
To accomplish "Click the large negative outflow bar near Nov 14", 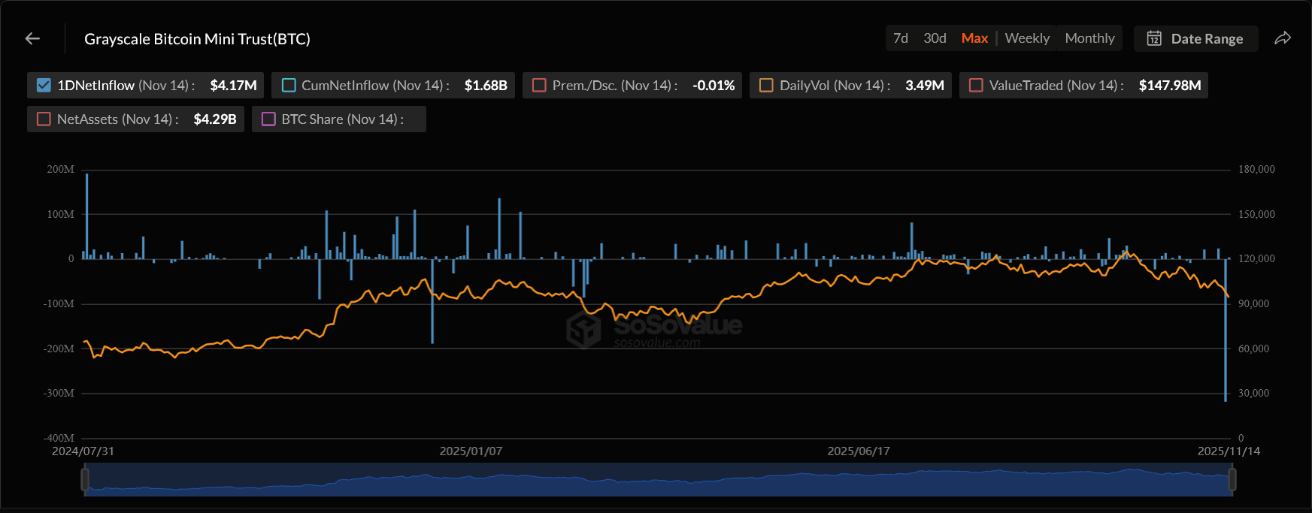I will coord(1226,330).
